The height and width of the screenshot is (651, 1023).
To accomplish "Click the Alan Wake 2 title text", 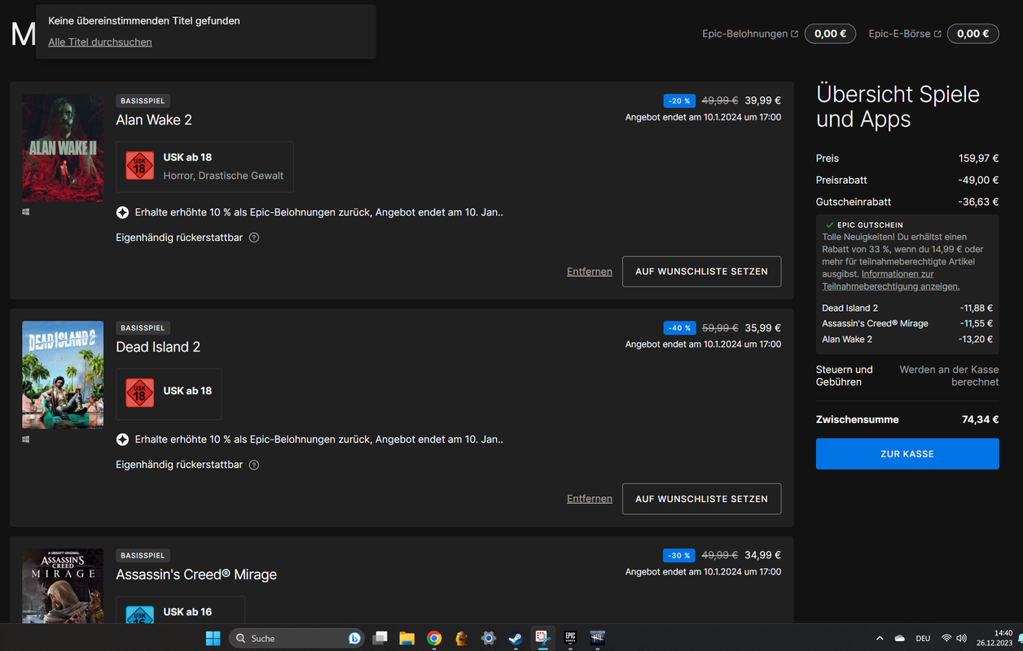I will (154, 120).
